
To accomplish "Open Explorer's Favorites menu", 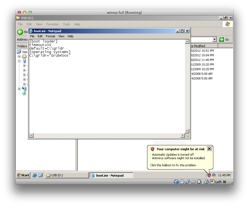I will point(52,24).
